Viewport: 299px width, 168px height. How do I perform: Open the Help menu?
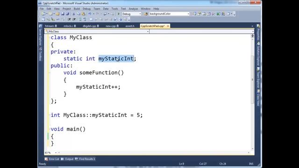[x=156, y=9]
